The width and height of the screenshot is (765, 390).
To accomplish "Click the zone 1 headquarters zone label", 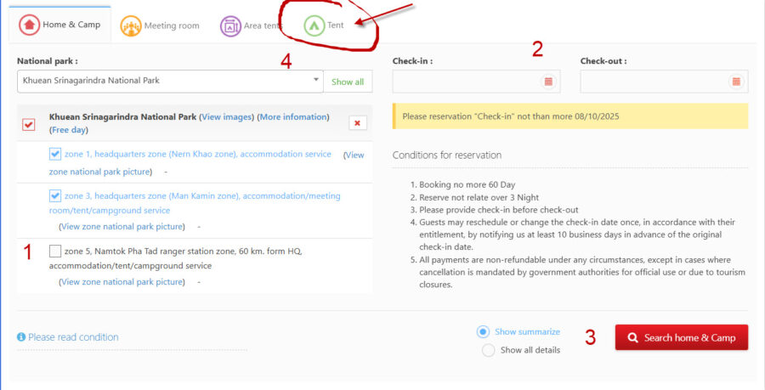I will [197, 154].
